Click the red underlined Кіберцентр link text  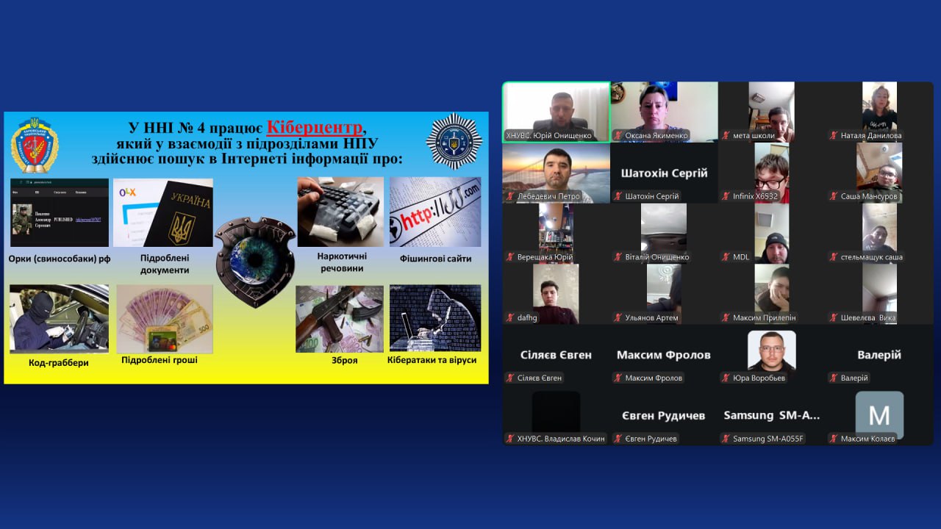tap(315, 127)
